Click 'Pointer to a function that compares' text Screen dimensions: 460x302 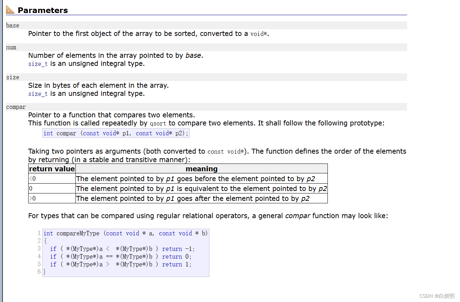[x=111, y=115]
